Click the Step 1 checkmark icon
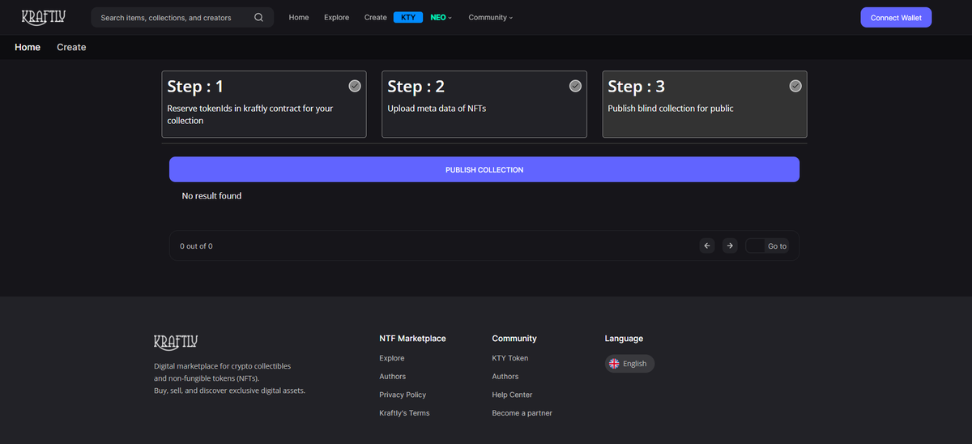 click(x=355, y=86)
